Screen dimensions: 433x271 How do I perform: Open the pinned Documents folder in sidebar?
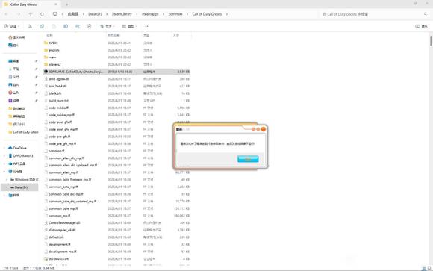[x=13, y=77]
